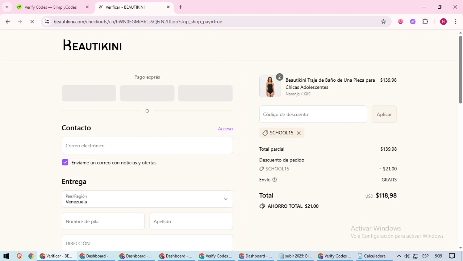This screenshot has height=261, width=463.
Task: Click the − $21,00 discount amount
Action: point(388,169)
